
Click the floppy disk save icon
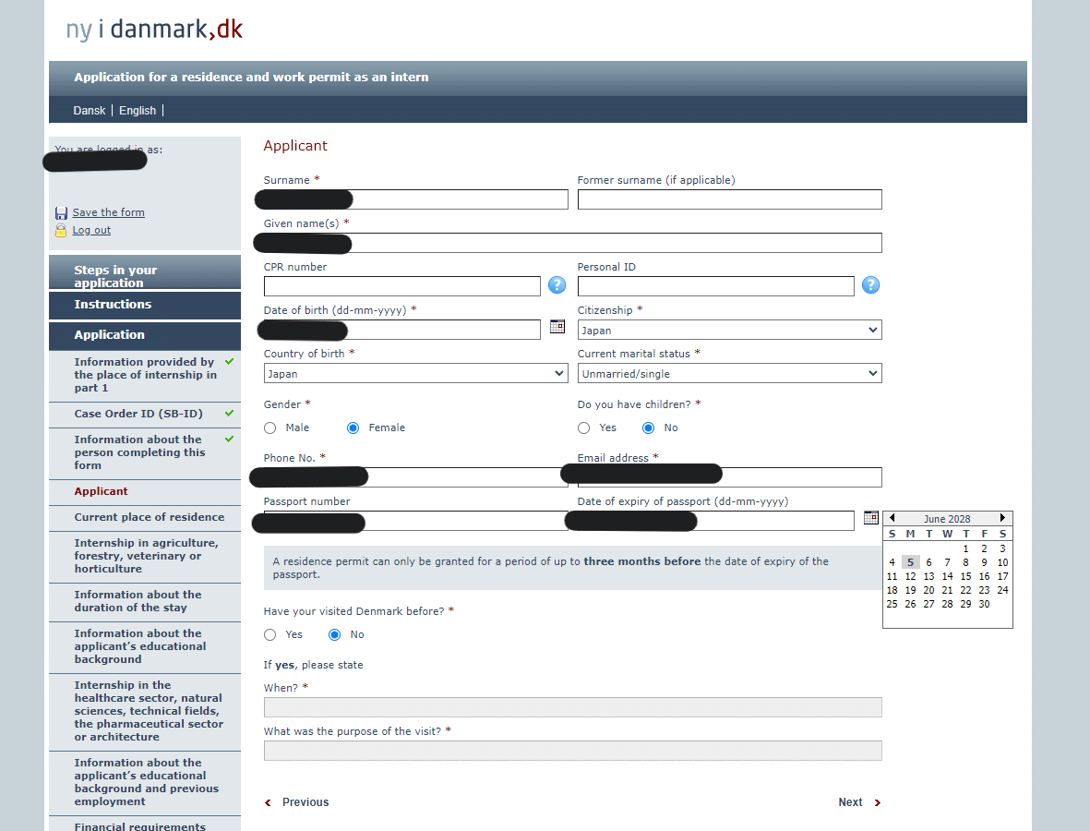pyautogui.click(x=61, y=212)
